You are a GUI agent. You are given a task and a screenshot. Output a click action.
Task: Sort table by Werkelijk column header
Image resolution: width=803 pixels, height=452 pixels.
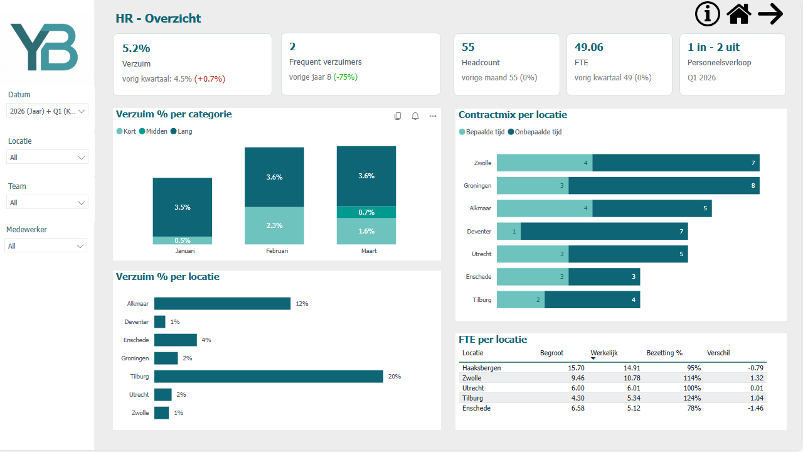603,353
